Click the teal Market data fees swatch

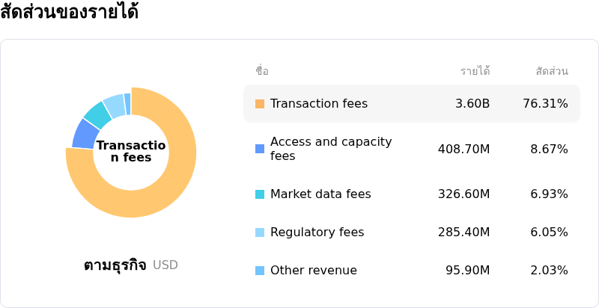(x=260, y=194)
